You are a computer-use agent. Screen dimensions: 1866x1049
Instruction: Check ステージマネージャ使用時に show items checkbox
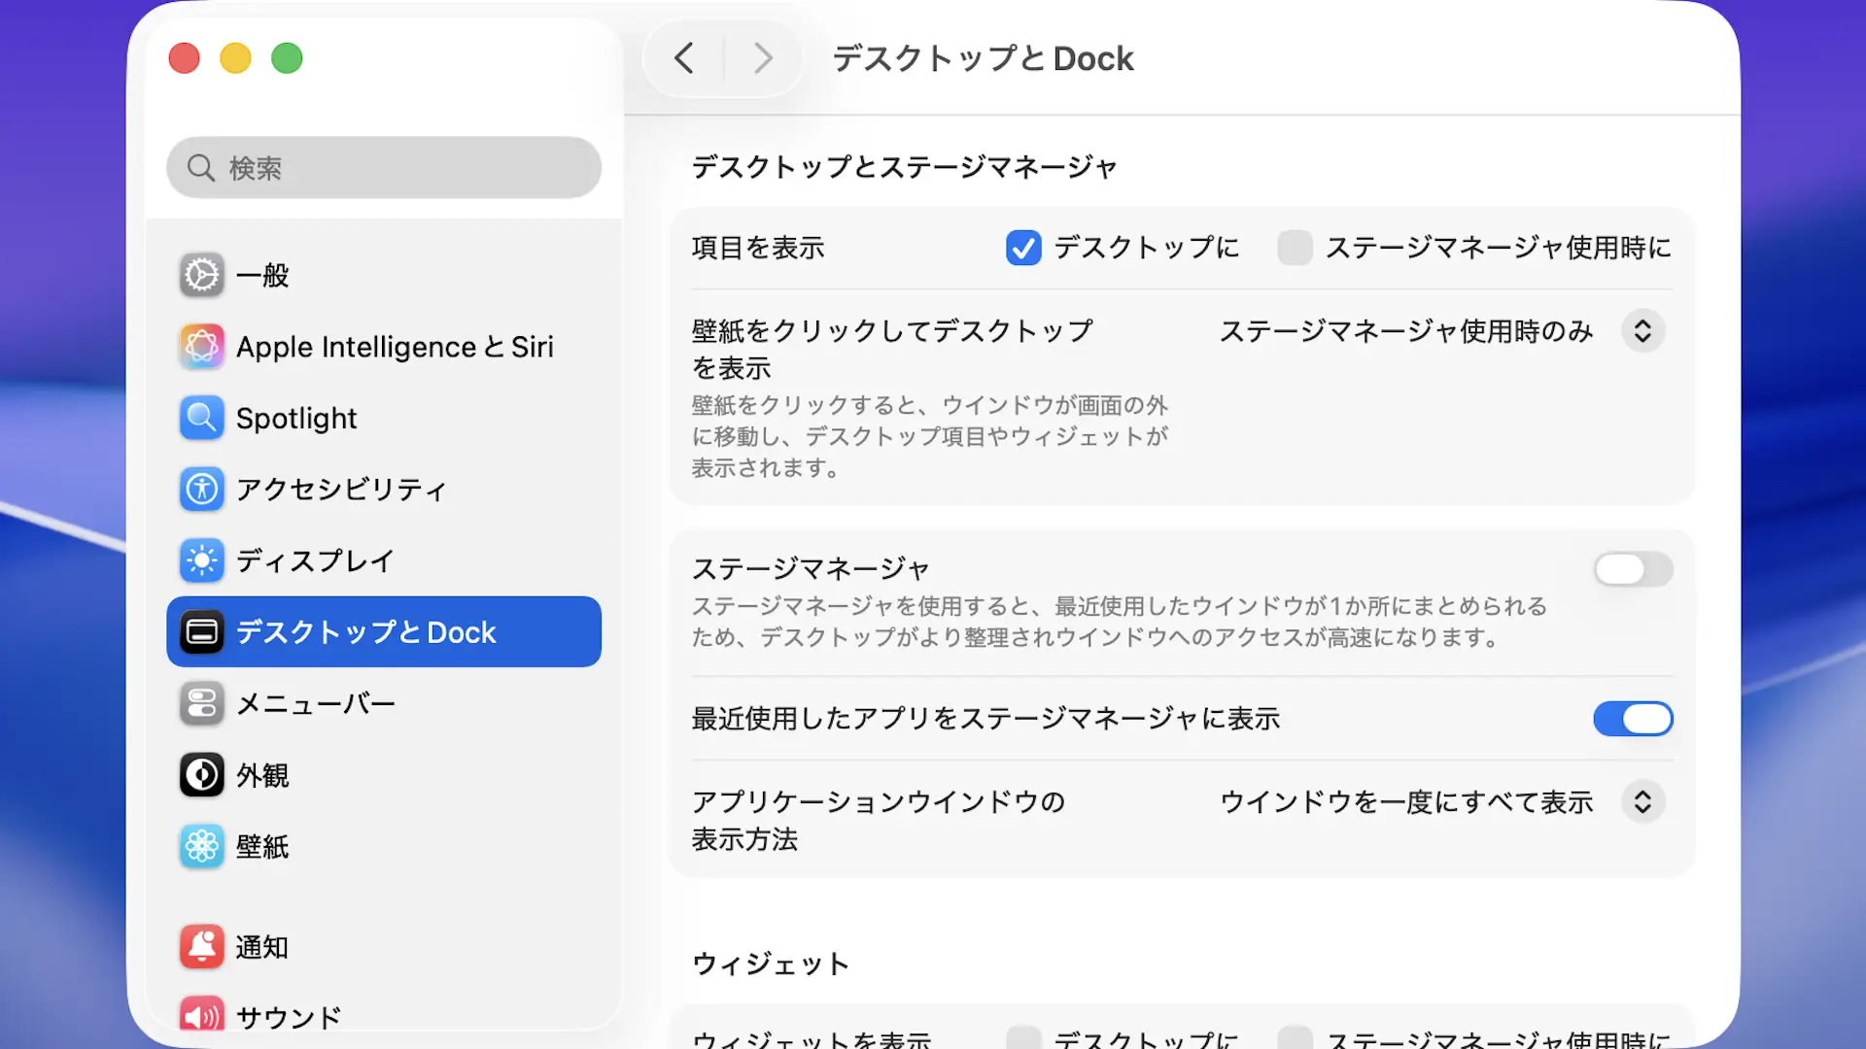pos(1295,248)
